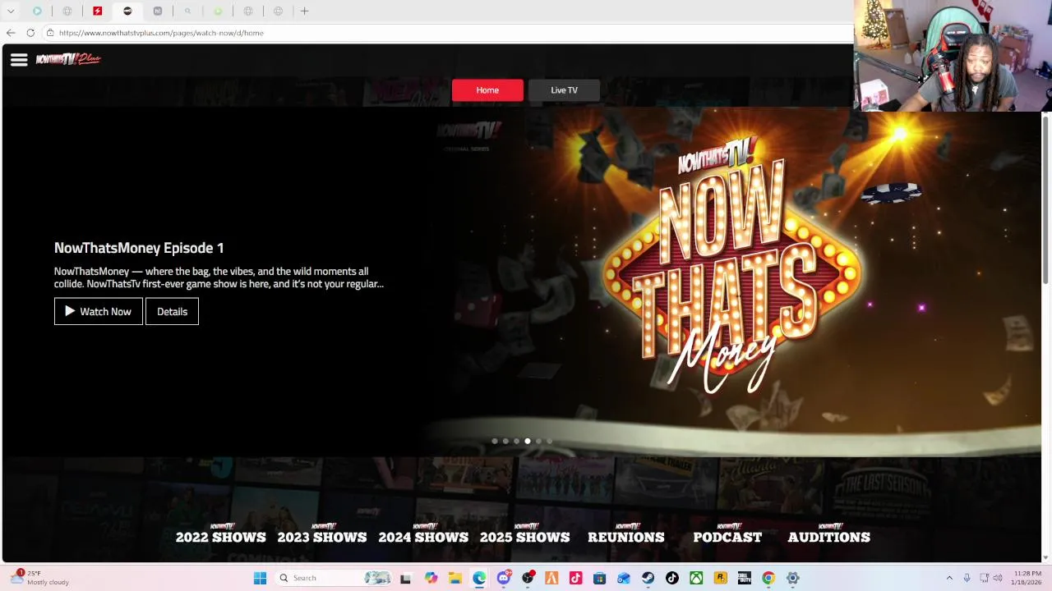The height and width of the screenshot is (591, 1052).
Task: Open the hamburger menu
Action: 19,59
